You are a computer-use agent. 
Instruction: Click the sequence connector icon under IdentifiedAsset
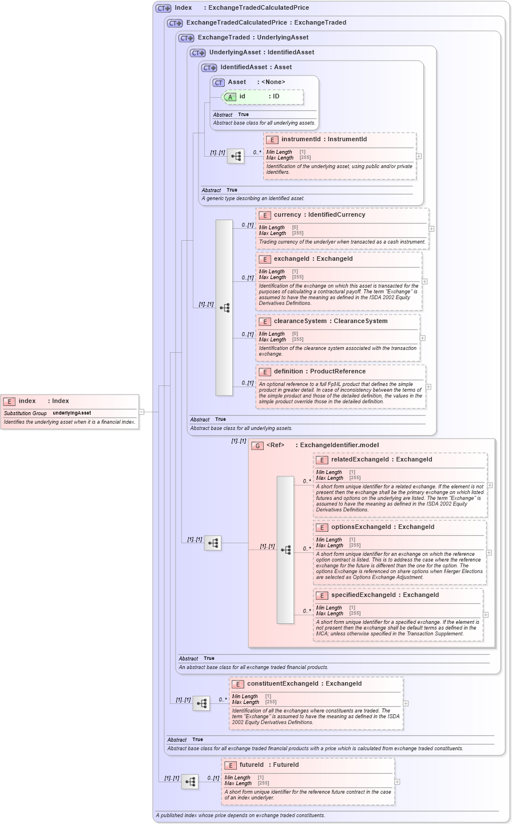click(x=235, y=156)
